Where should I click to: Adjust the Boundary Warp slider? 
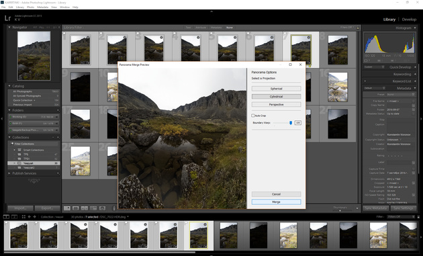coord(291,123)
